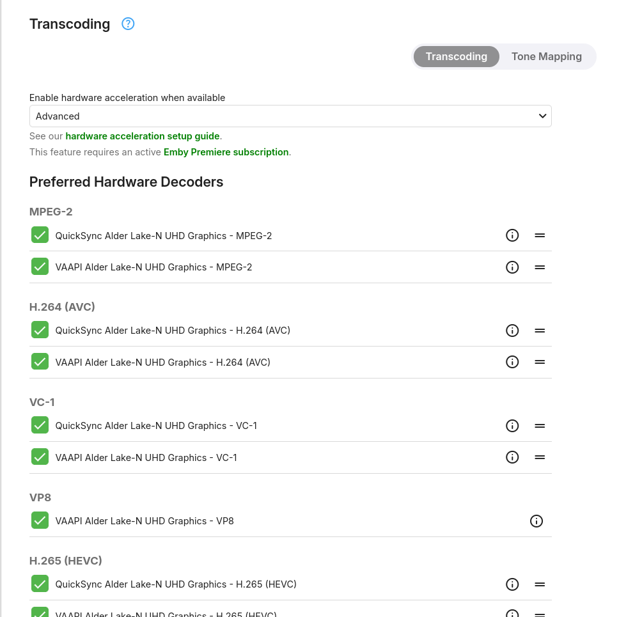Uncheck QuickSync VC-1 decoder
Viewport: 642px width, 617px height.
click(40, 425)
